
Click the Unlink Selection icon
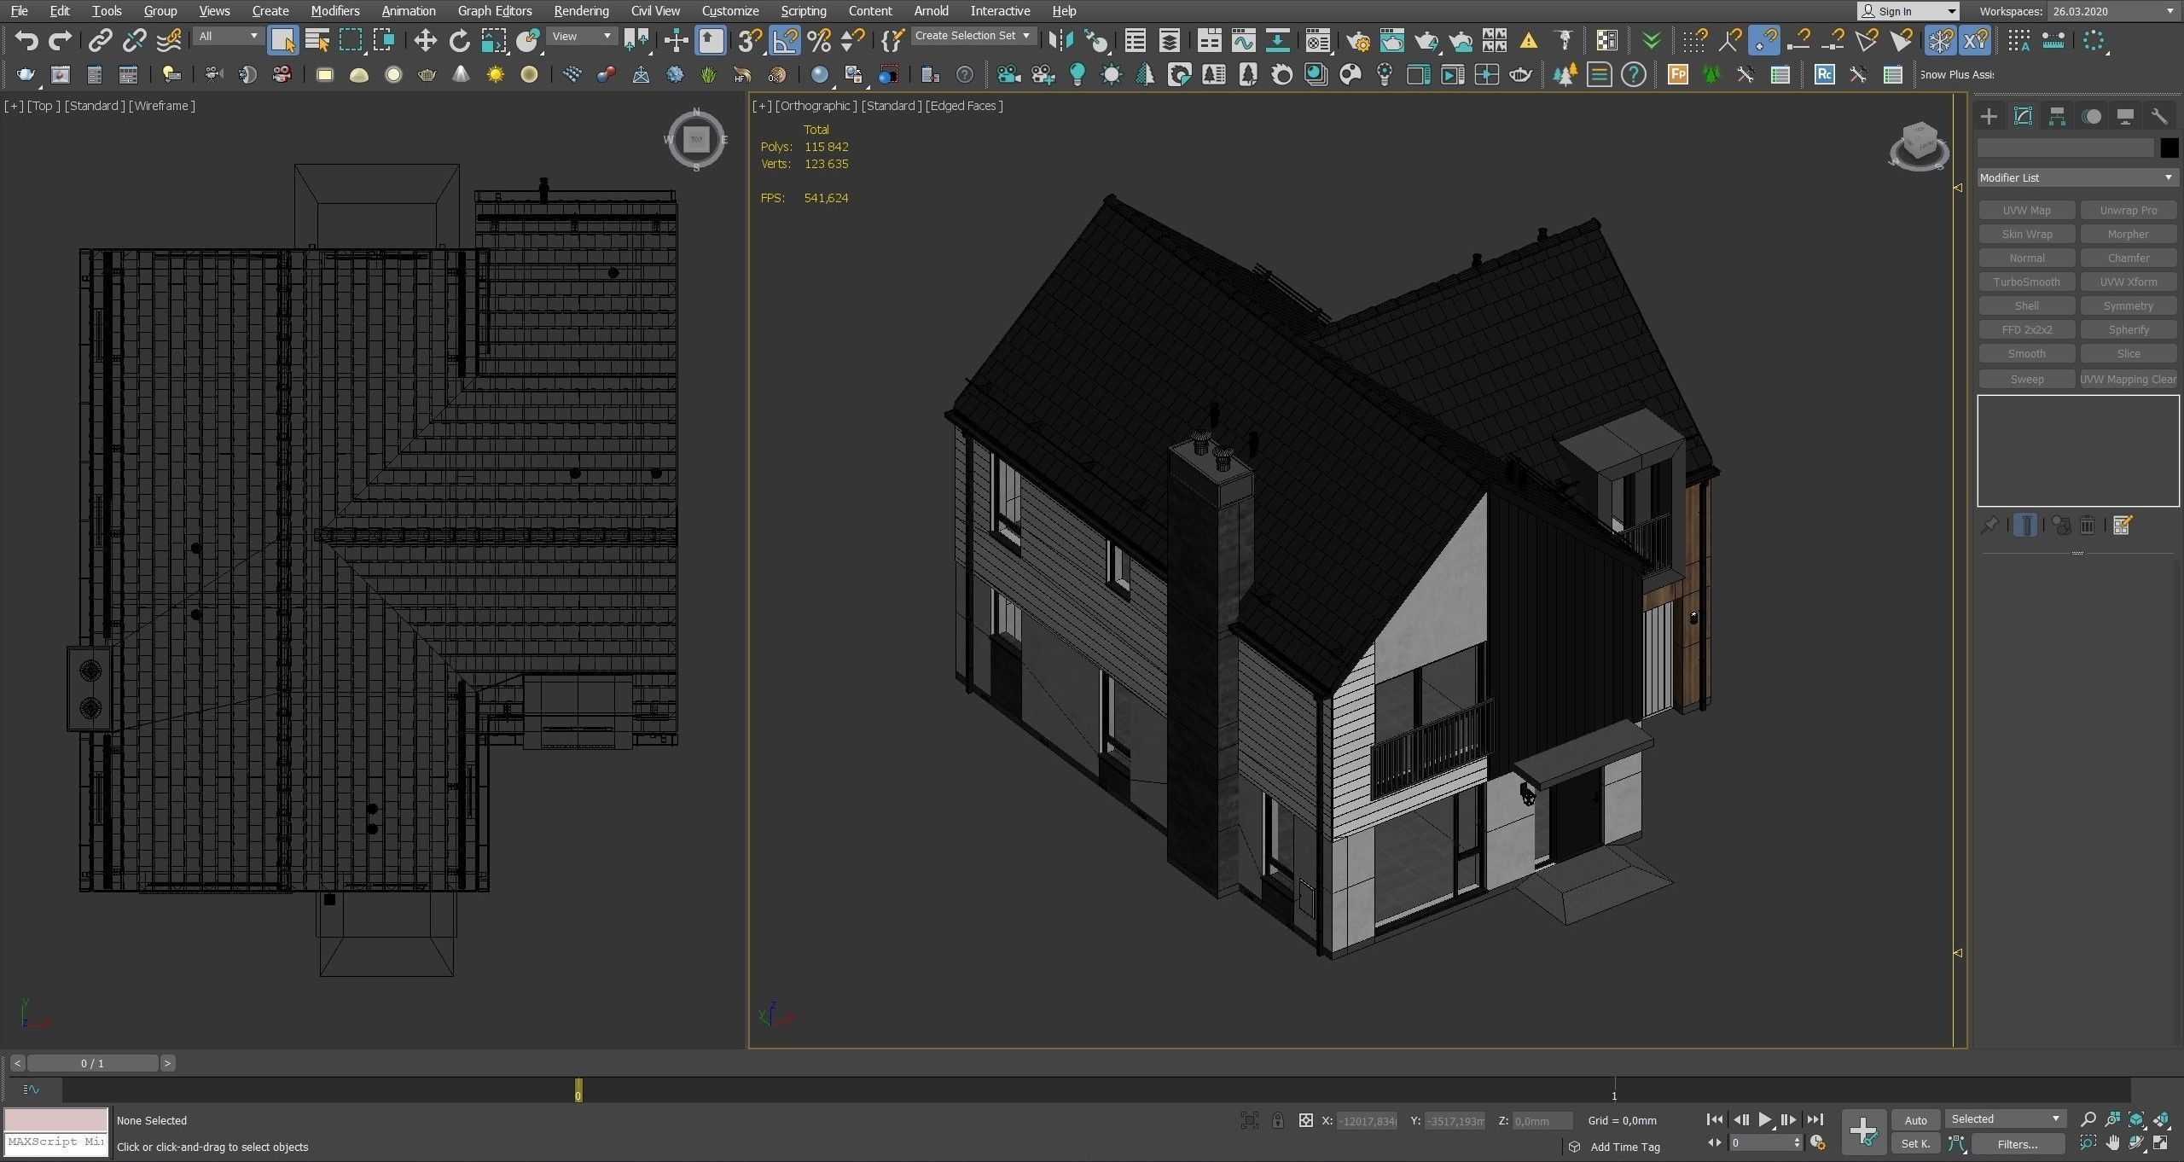tap(134, 40)
